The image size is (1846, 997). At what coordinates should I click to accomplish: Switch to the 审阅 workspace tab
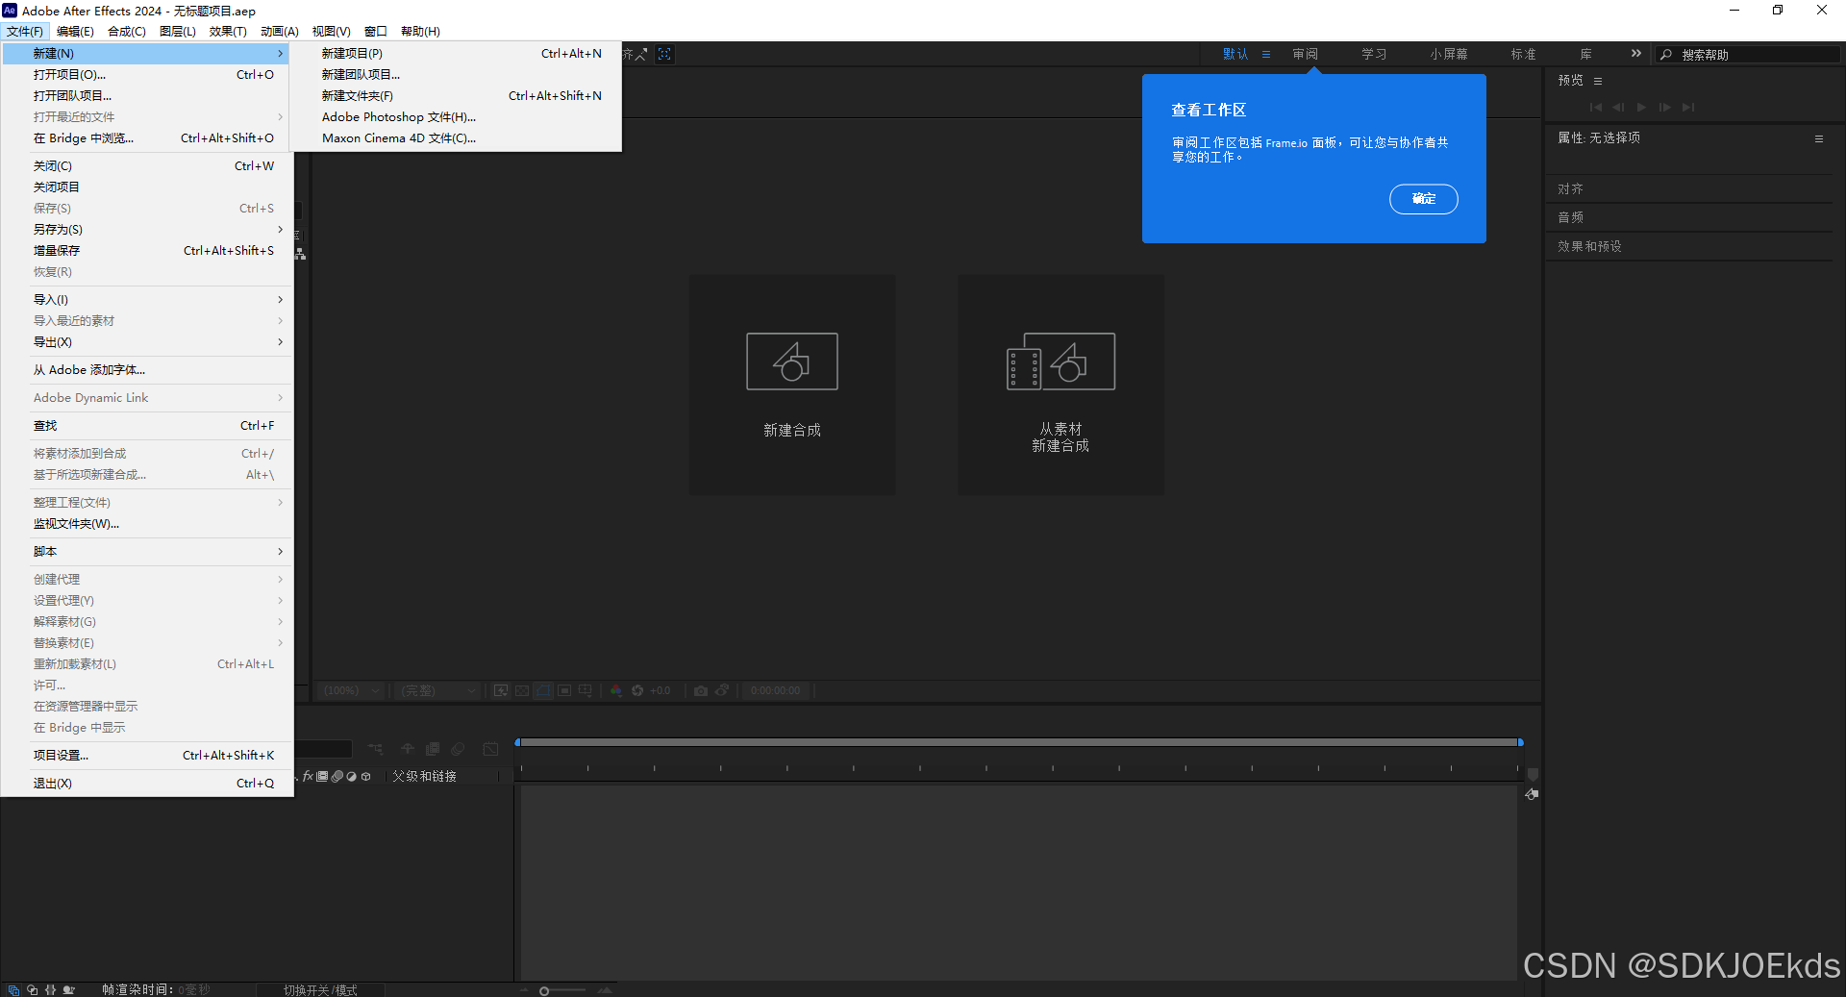coord(1305,54)
